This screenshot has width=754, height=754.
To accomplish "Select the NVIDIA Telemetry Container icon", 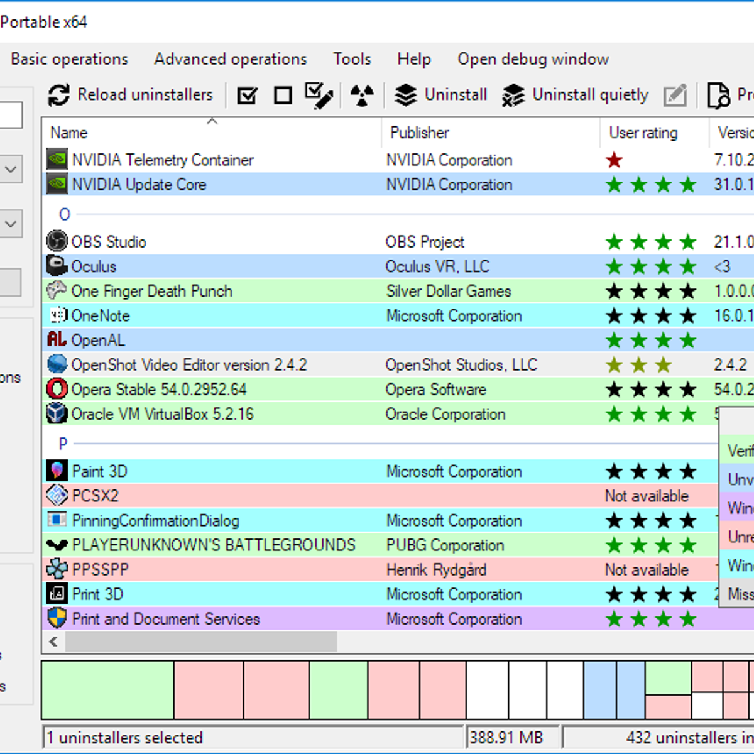I will click(57, 160).
